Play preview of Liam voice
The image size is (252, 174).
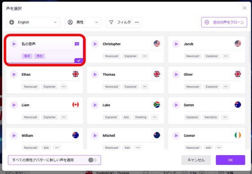[14, 105]
